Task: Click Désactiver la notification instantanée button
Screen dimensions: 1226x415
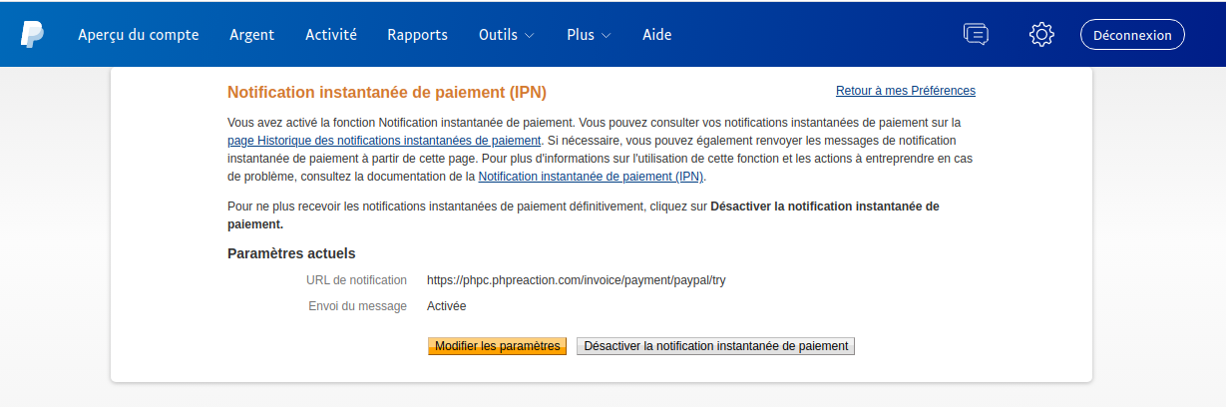Action: tap(715, 346)
